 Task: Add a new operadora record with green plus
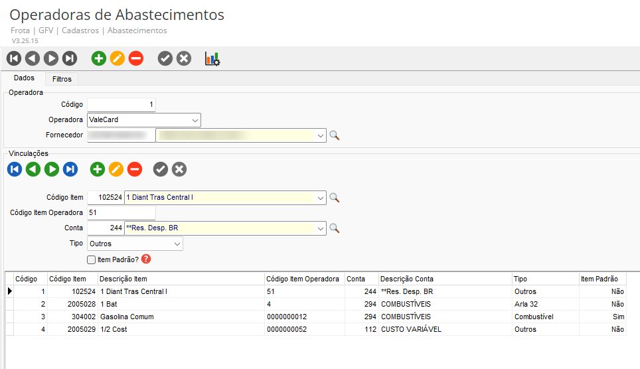tap(99, 58)
